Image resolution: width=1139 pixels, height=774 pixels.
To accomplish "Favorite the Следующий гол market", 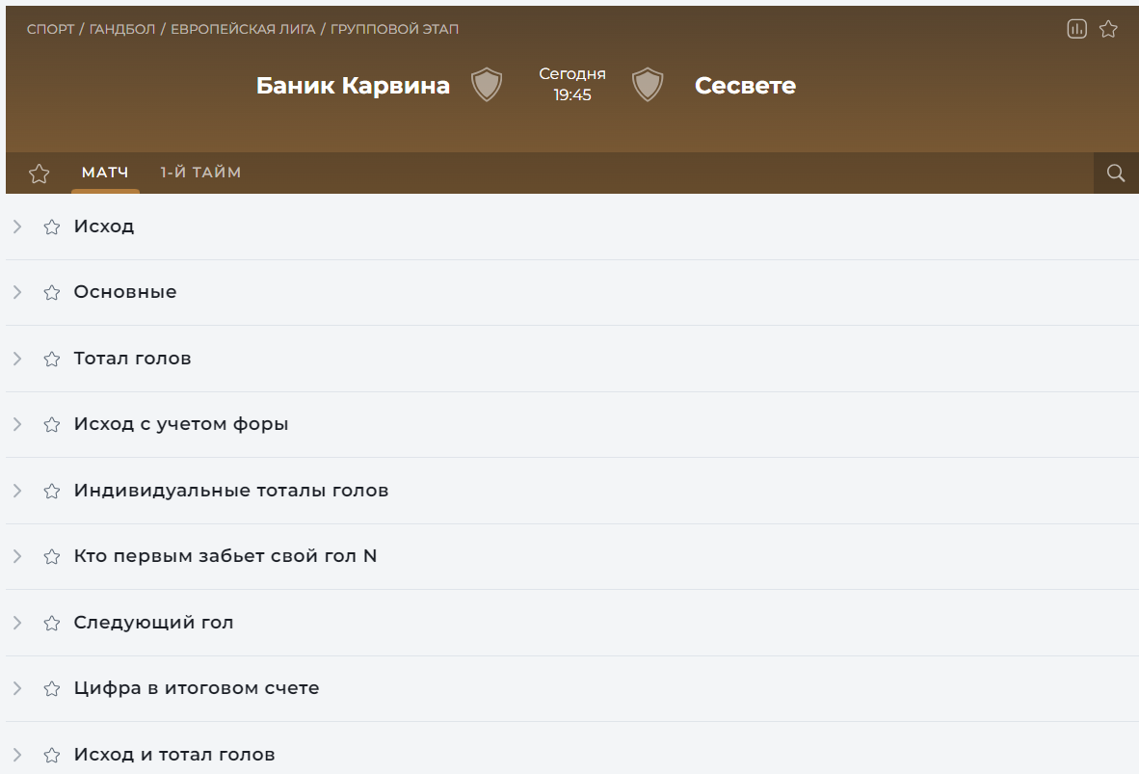I will (x=52, y=623).
